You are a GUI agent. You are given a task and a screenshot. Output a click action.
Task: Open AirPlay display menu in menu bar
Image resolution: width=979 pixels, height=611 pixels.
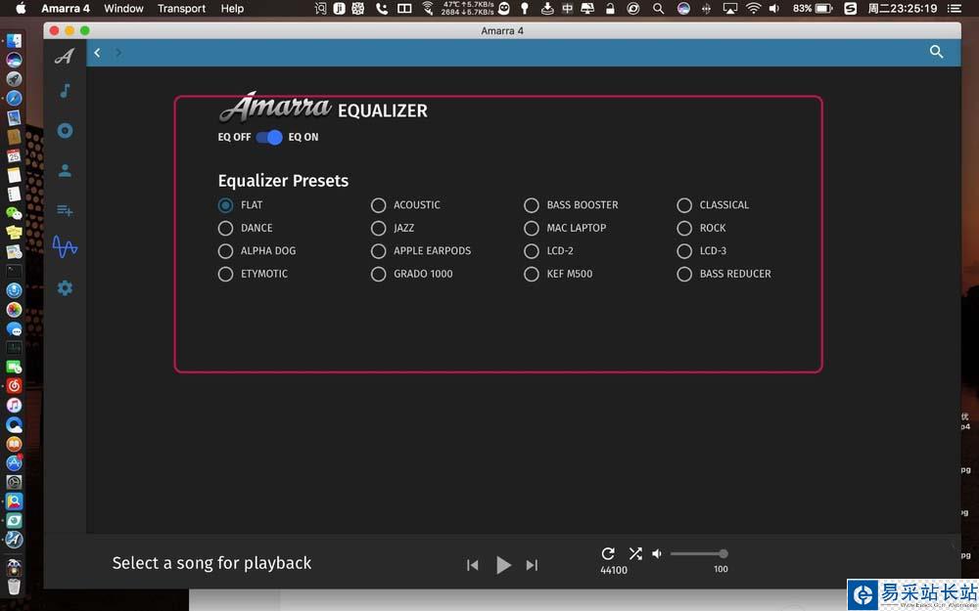(729, 8)
